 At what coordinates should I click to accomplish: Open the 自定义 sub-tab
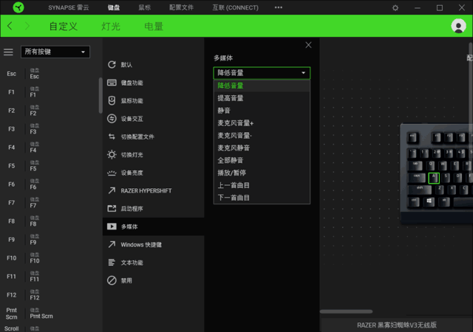click(x=64, y=27)
